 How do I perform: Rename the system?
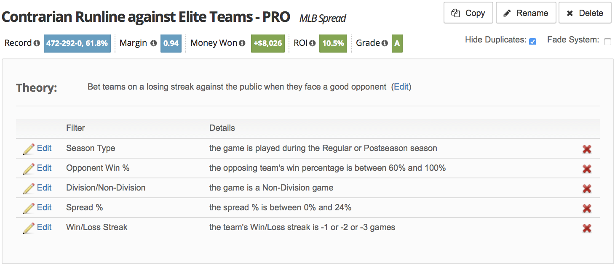pyautogui.click(x=526, y=13)
